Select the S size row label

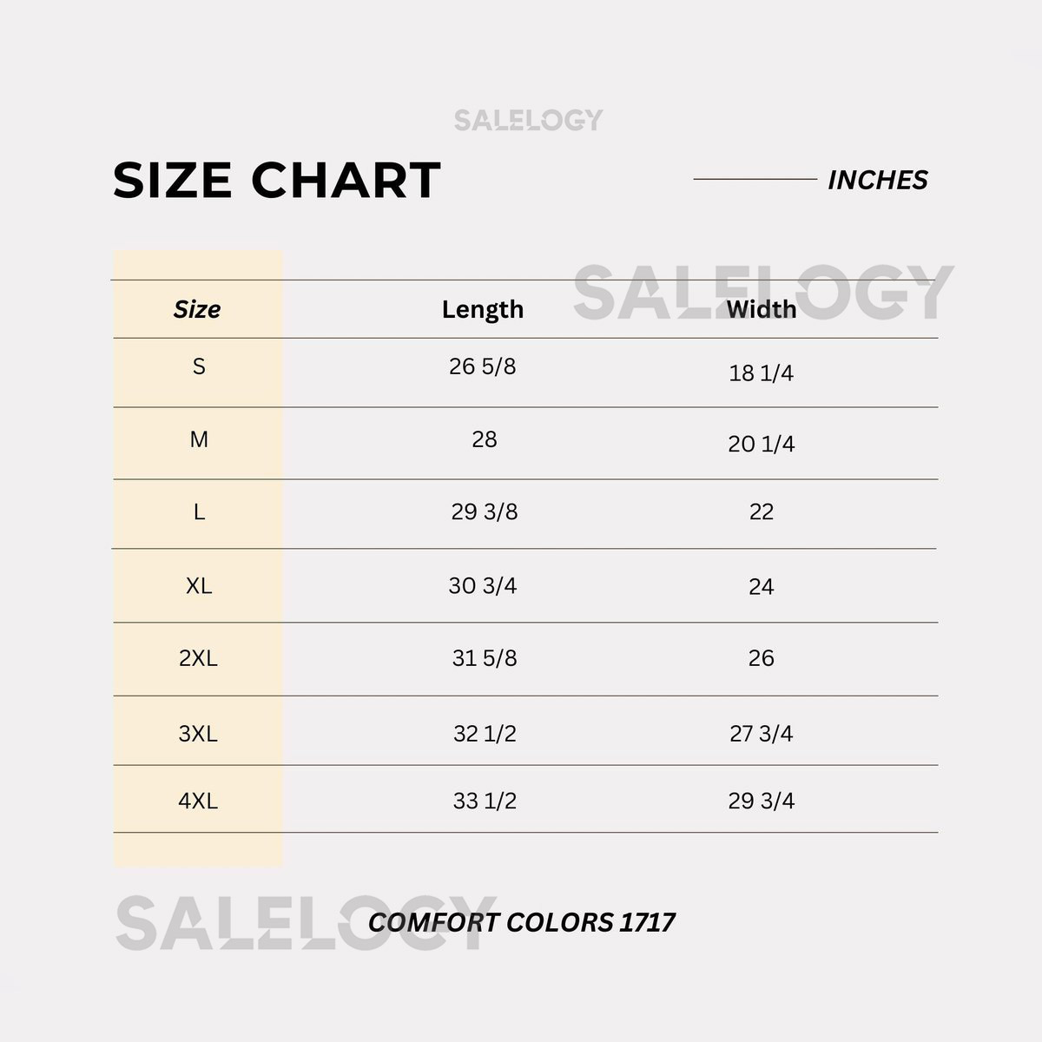pyautogui.click(x=199, y=366)
